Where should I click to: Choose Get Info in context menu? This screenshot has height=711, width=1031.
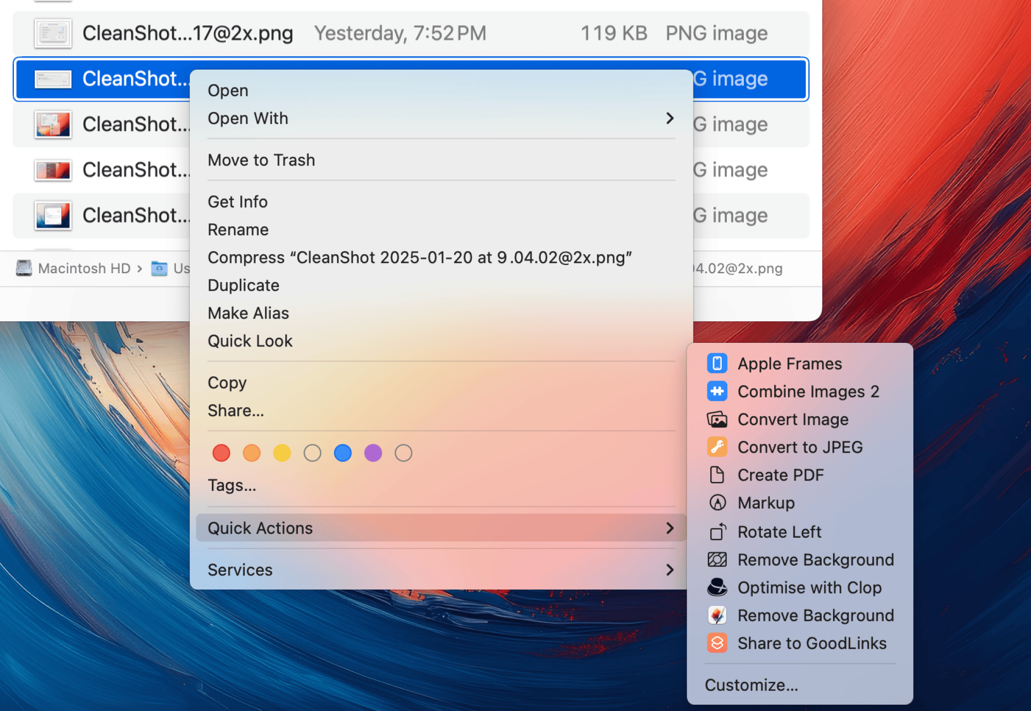[441, 202]
